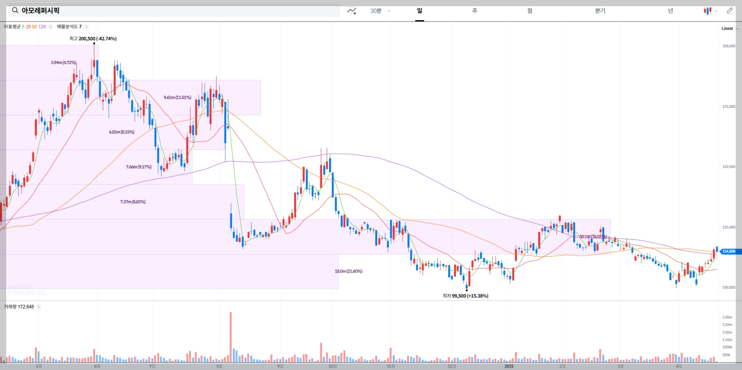
Task: Select the 6.81m(8.15%) volume profile label
Action: click(122, 132)
